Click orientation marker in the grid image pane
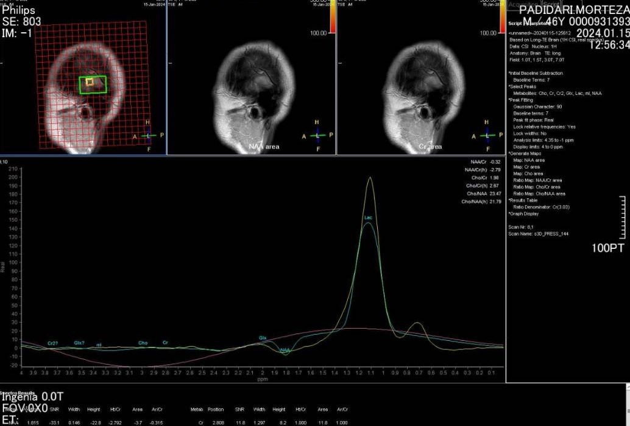Image resolution: width=630 pixels, height=426 pixels. (x=147, y=135)
